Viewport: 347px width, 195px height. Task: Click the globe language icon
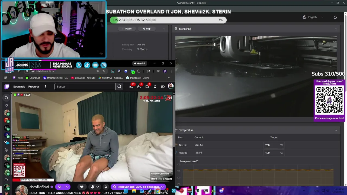coord(304,17)
